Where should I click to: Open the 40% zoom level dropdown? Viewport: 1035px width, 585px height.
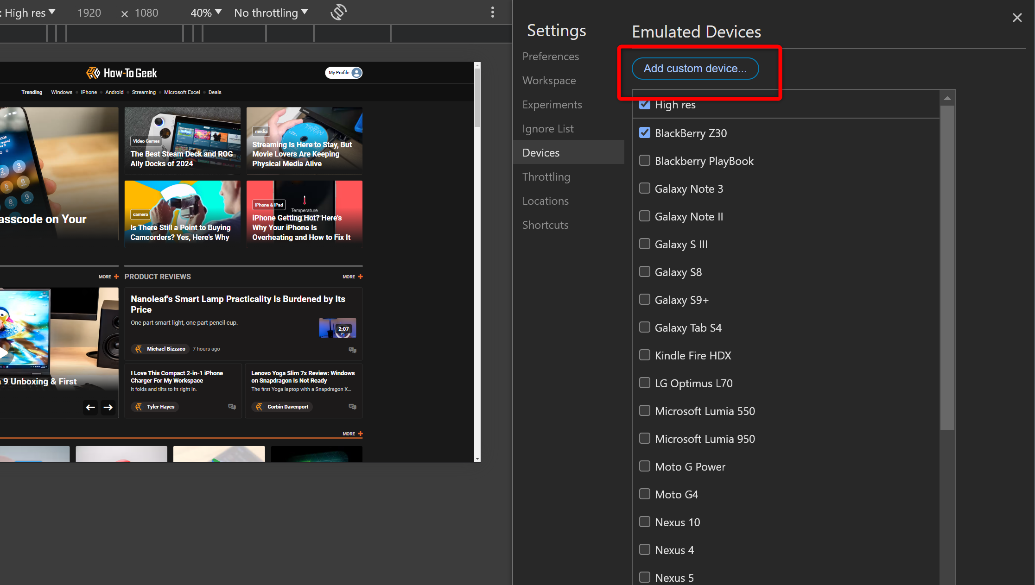(206, 13)
